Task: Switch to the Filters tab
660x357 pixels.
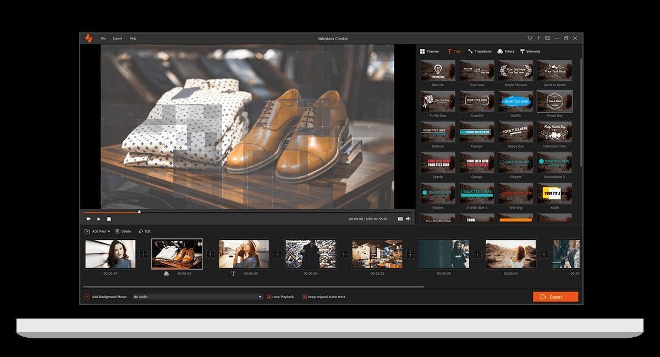Action: click(x=506, y=51)
